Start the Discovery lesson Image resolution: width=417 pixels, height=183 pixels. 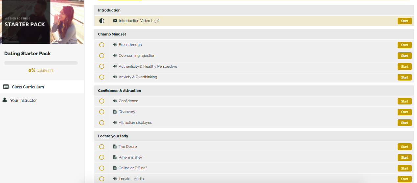(x=405, y=112)
